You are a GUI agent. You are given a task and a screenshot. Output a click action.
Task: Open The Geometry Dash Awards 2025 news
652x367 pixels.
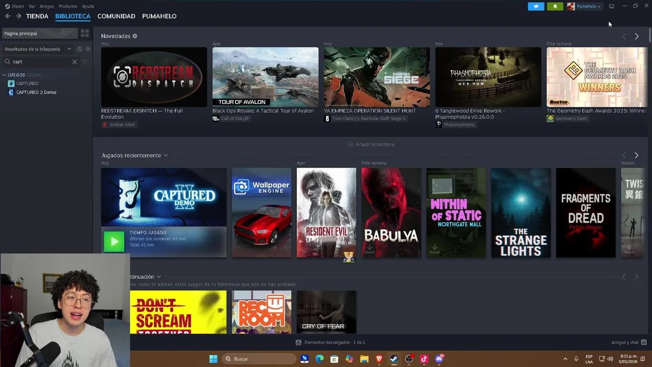tap(597, 77)
